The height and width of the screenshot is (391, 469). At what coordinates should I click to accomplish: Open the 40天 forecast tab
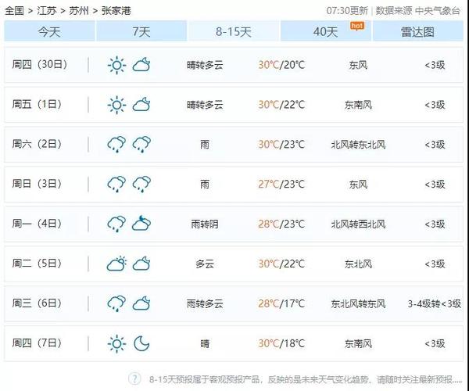[x=325, y=31]
